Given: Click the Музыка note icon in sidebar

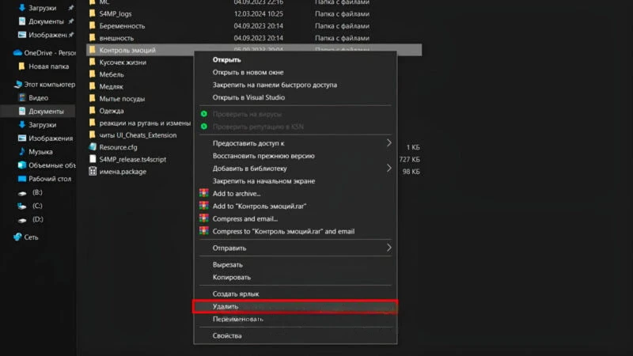Looking at the screenshot, I should (22, 152).
